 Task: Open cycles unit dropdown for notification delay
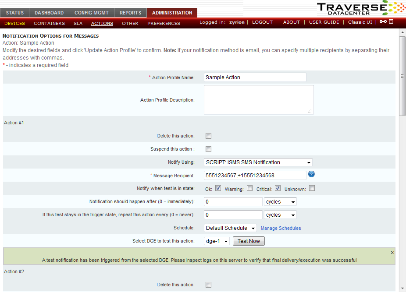point(280,202)
